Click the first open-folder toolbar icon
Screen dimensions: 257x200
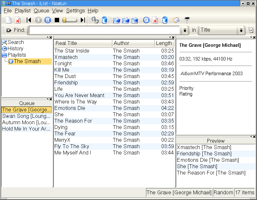tap(116, 20)
